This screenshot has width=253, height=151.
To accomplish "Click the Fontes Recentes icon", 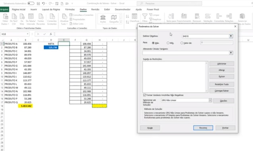I will click(x=41, y=17).
